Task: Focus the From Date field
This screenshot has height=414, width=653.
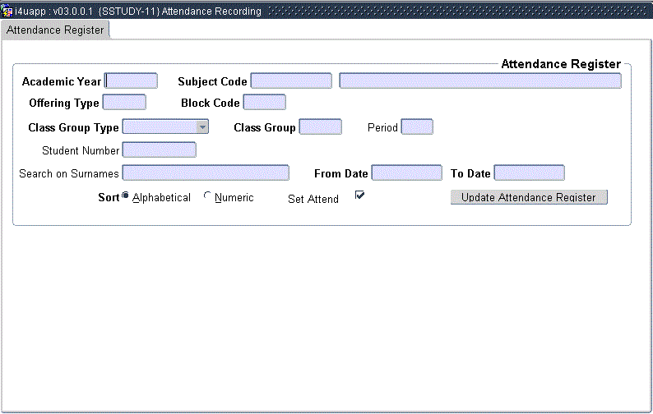Action: (406, 172)
